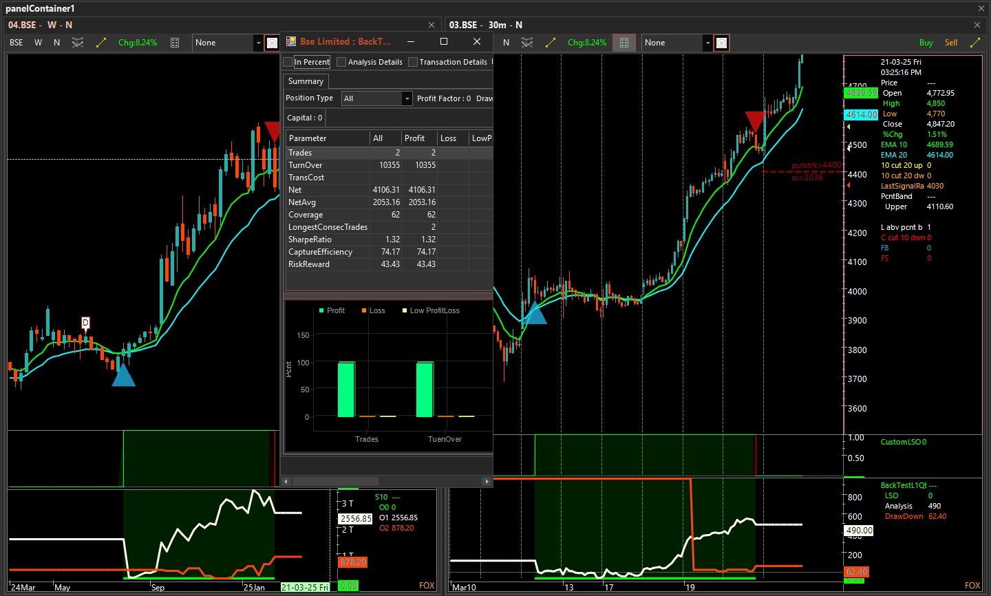Click the orange 878.20 value label
The width and height of the screenshot is (991, 596).
[353, 562]
